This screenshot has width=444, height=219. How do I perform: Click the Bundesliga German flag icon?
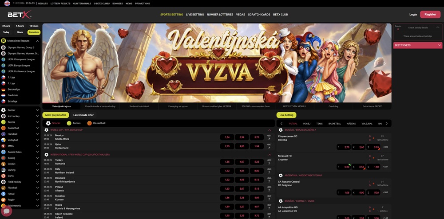pos(4,89)
